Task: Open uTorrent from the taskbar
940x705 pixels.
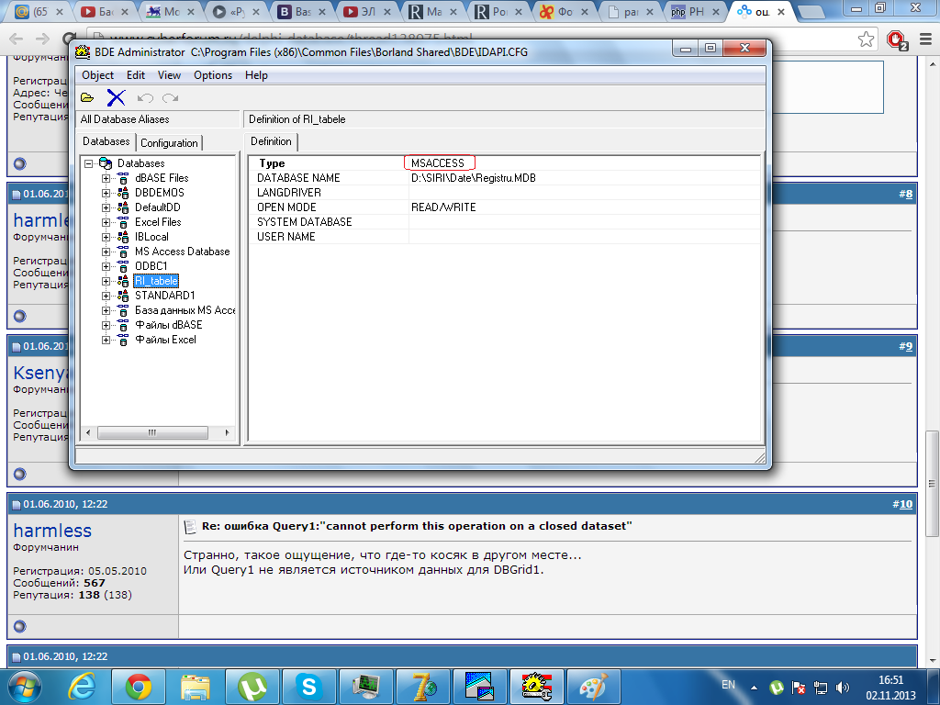Action: point(252,687)
